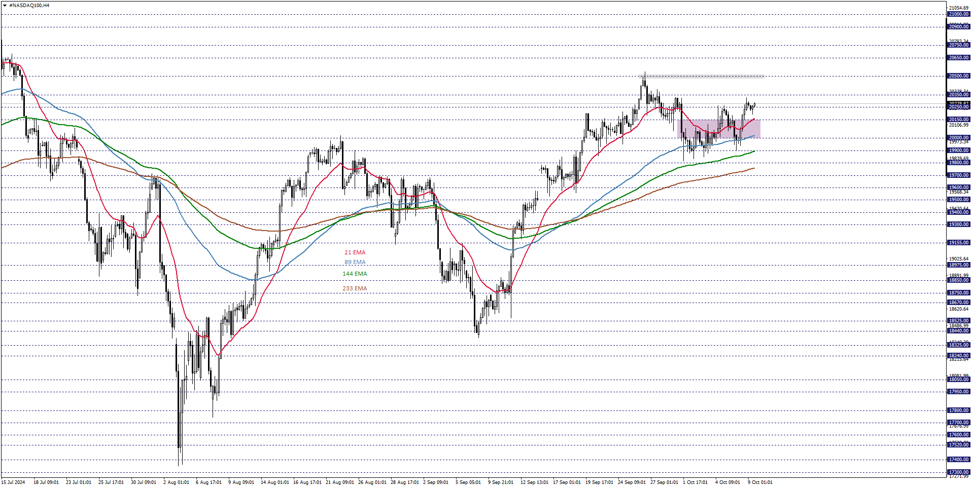Click the 9 Sep 21:01 time label

(x=501, y=482)
